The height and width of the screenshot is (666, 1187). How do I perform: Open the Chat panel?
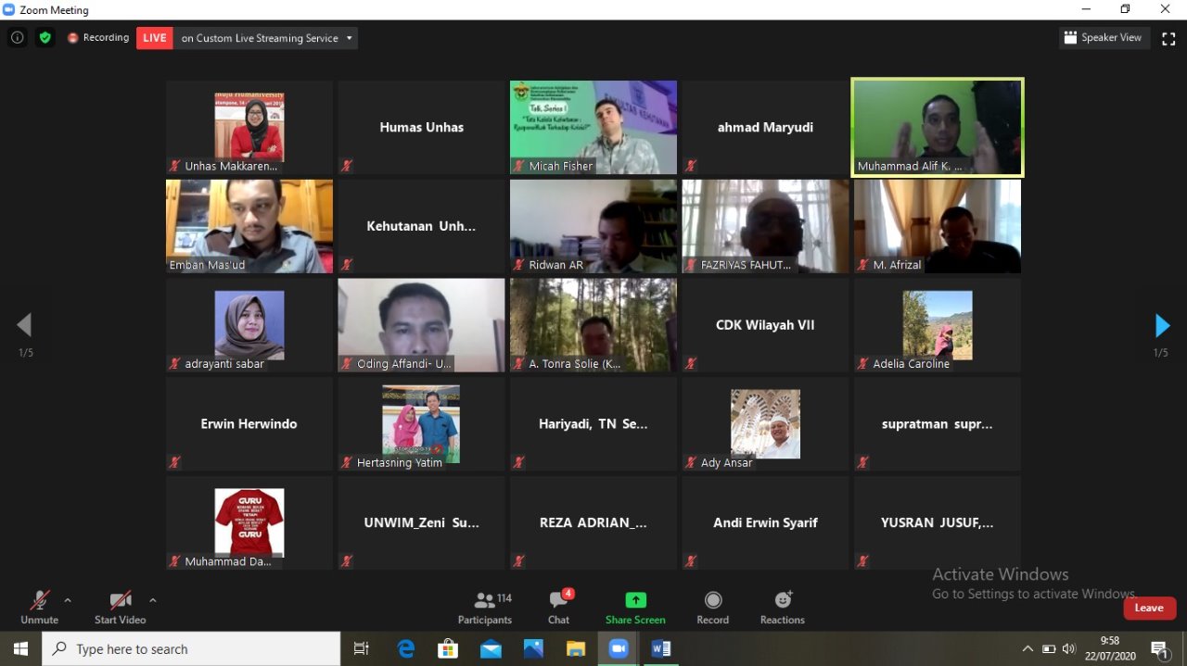click(x=558, y=607)
